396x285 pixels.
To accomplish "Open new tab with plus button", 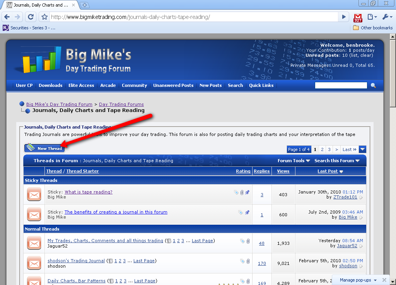I will coord(85,5).
